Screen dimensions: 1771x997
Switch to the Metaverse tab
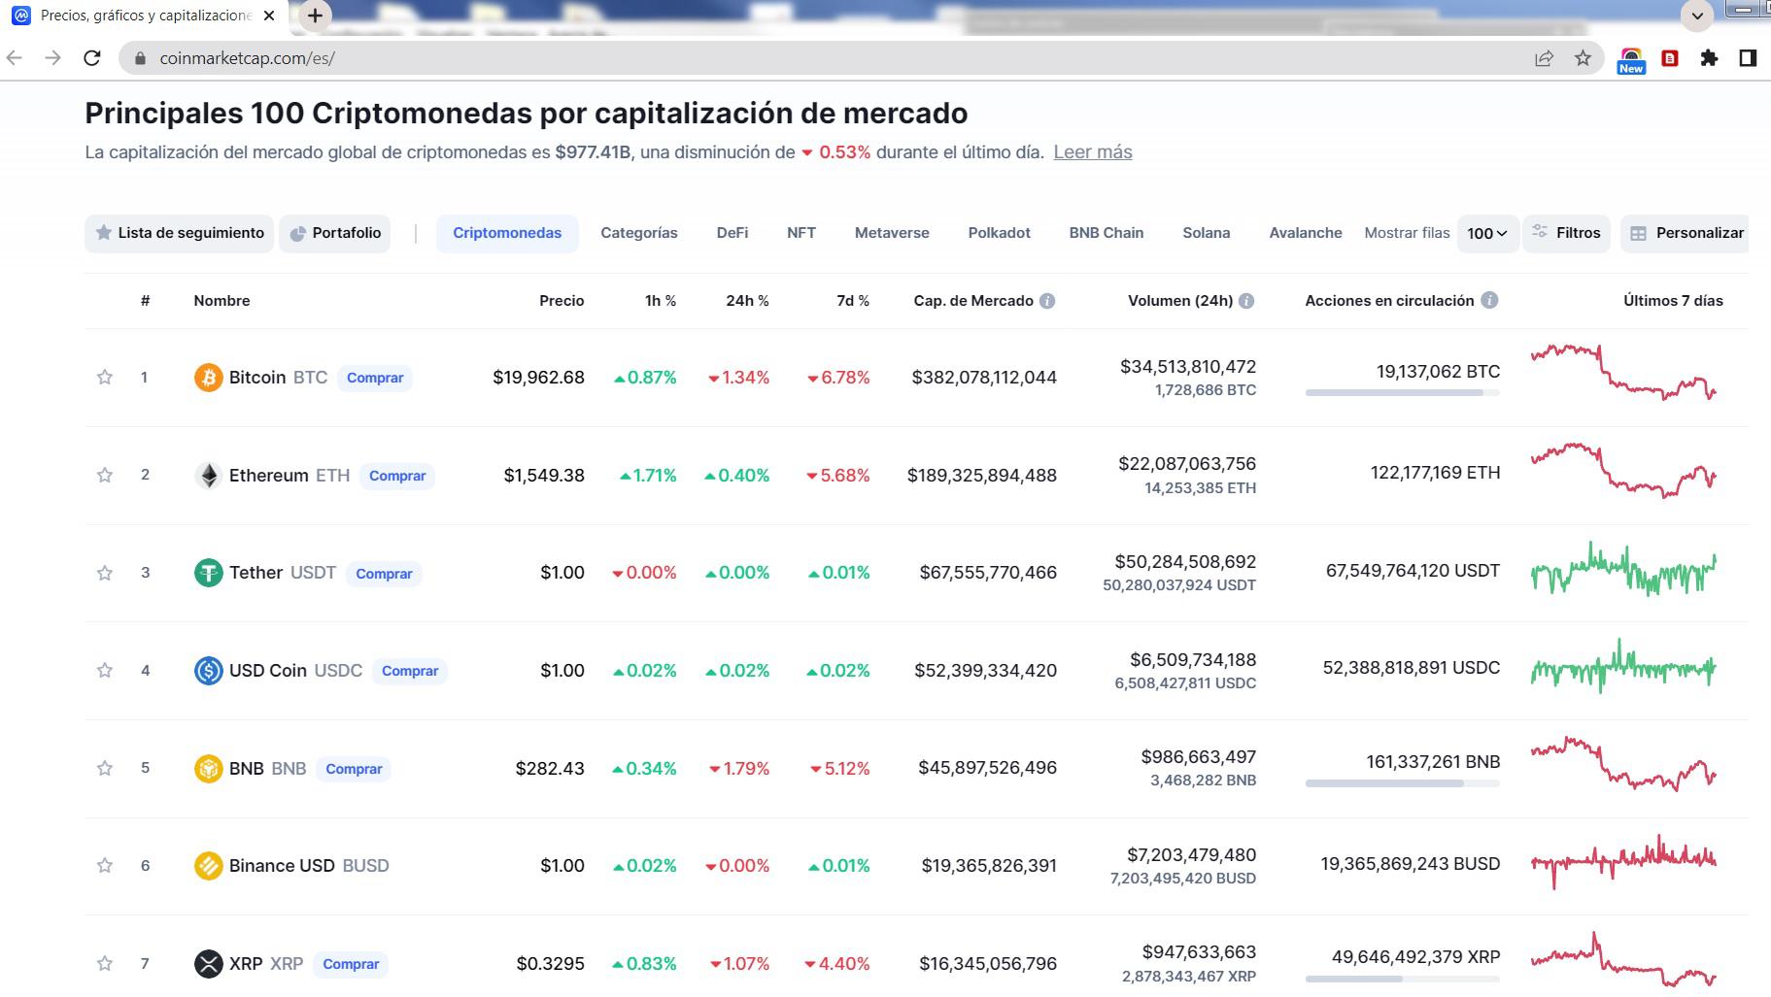tap(892, 234)
